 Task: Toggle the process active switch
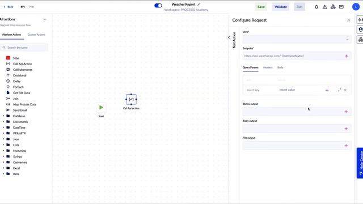click(158, 5)
